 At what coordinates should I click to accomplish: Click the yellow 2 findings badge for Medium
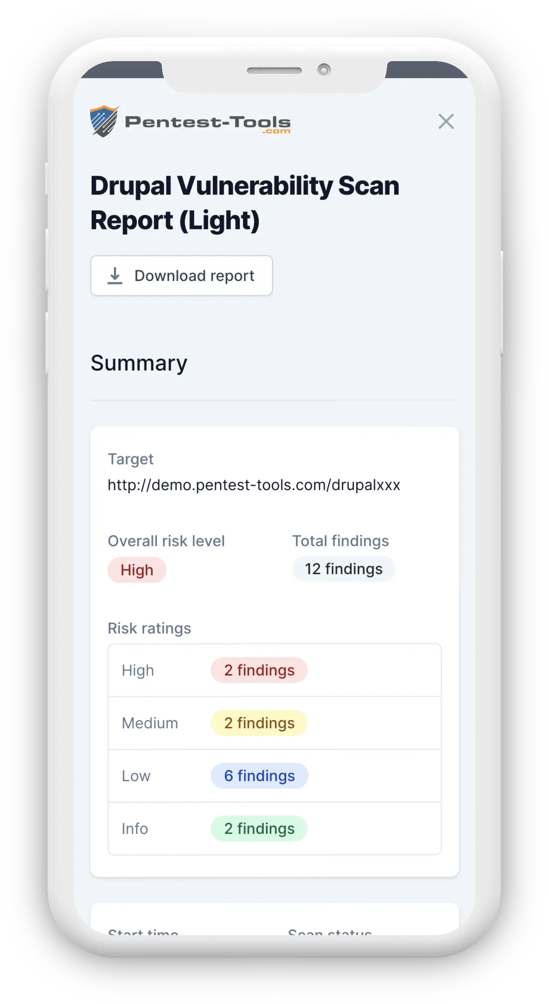(x=259, y=723)
